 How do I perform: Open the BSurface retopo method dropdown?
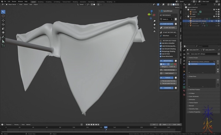168,36
